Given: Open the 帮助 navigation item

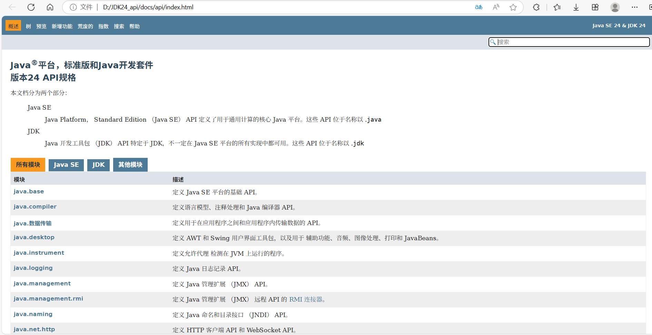Looking at the screenshot, I should point(135,26).
